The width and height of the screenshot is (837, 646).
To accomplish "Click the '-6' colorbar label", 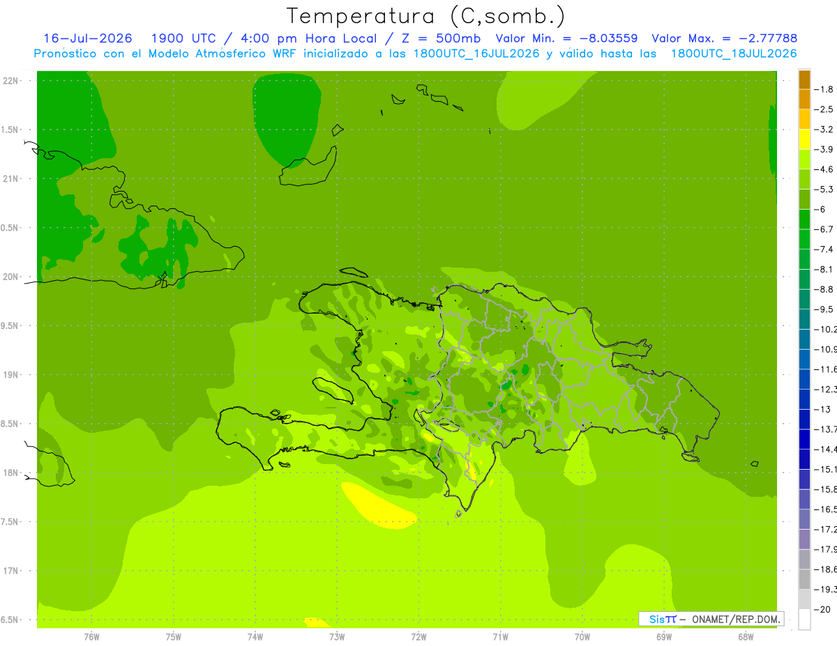I will coord(820,209).
